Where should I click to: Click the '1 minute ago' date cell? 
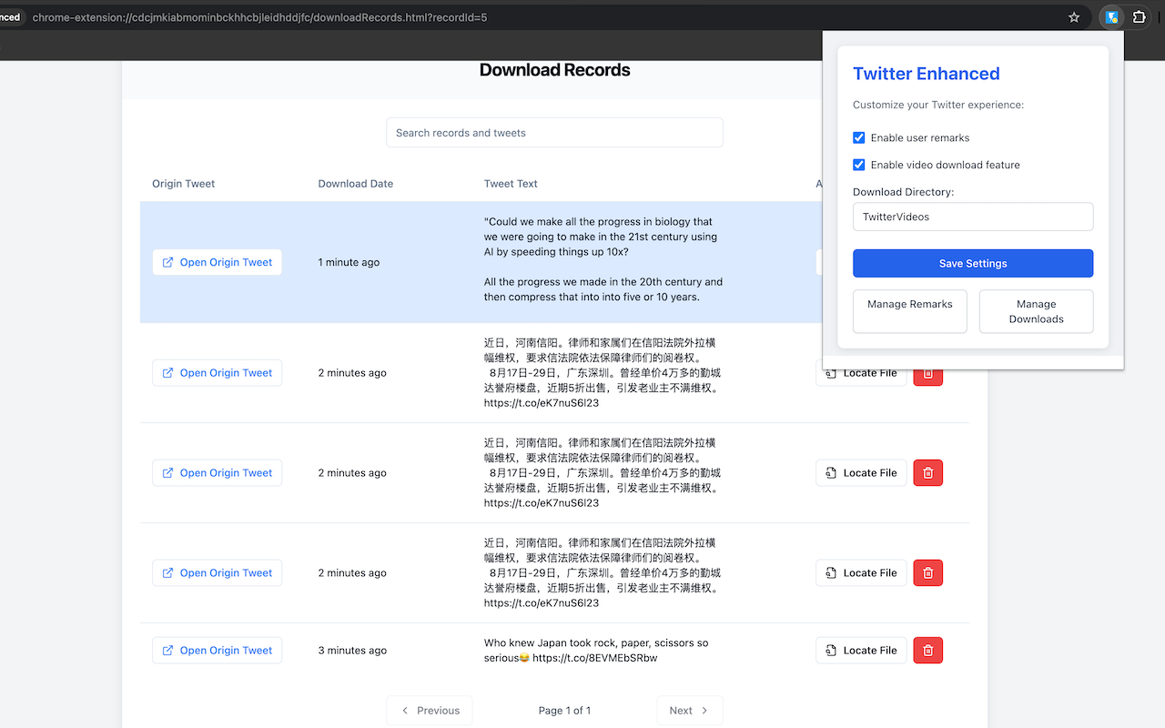[349, 262]
